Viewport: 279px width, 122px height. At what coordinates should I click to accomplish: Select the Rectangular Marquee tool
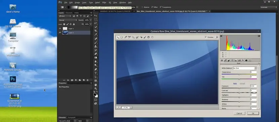coord(96,19)
